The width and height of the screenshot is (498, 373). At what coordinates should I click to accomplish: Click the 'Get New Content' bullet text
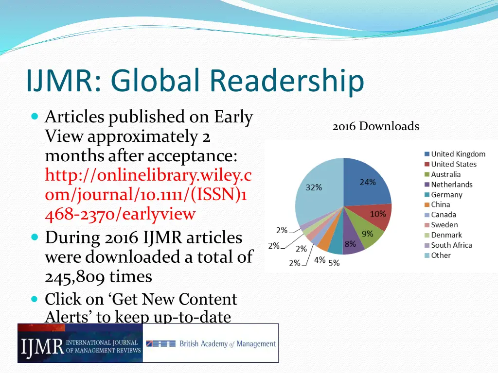(141, 299)
